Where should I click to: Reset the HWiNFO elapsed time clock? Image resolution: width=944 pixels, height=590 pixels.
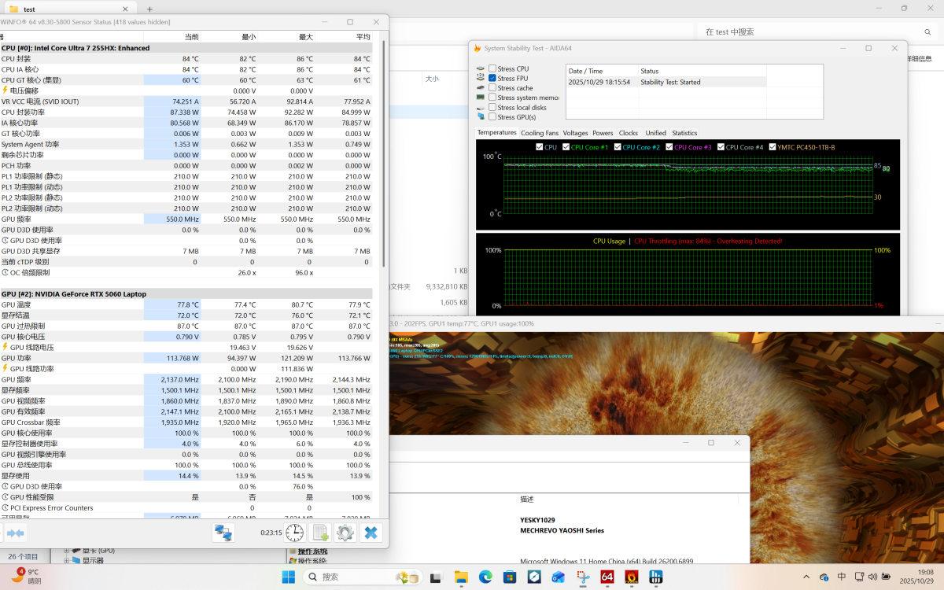[294, 533]
